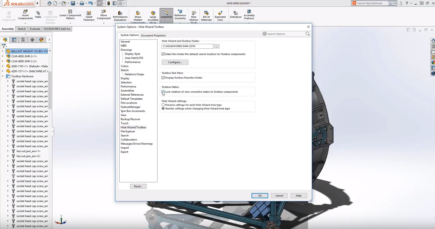Screen dimensions: 435x229
Task: Save the assembly with the Save icon
Action: [73, 3]
